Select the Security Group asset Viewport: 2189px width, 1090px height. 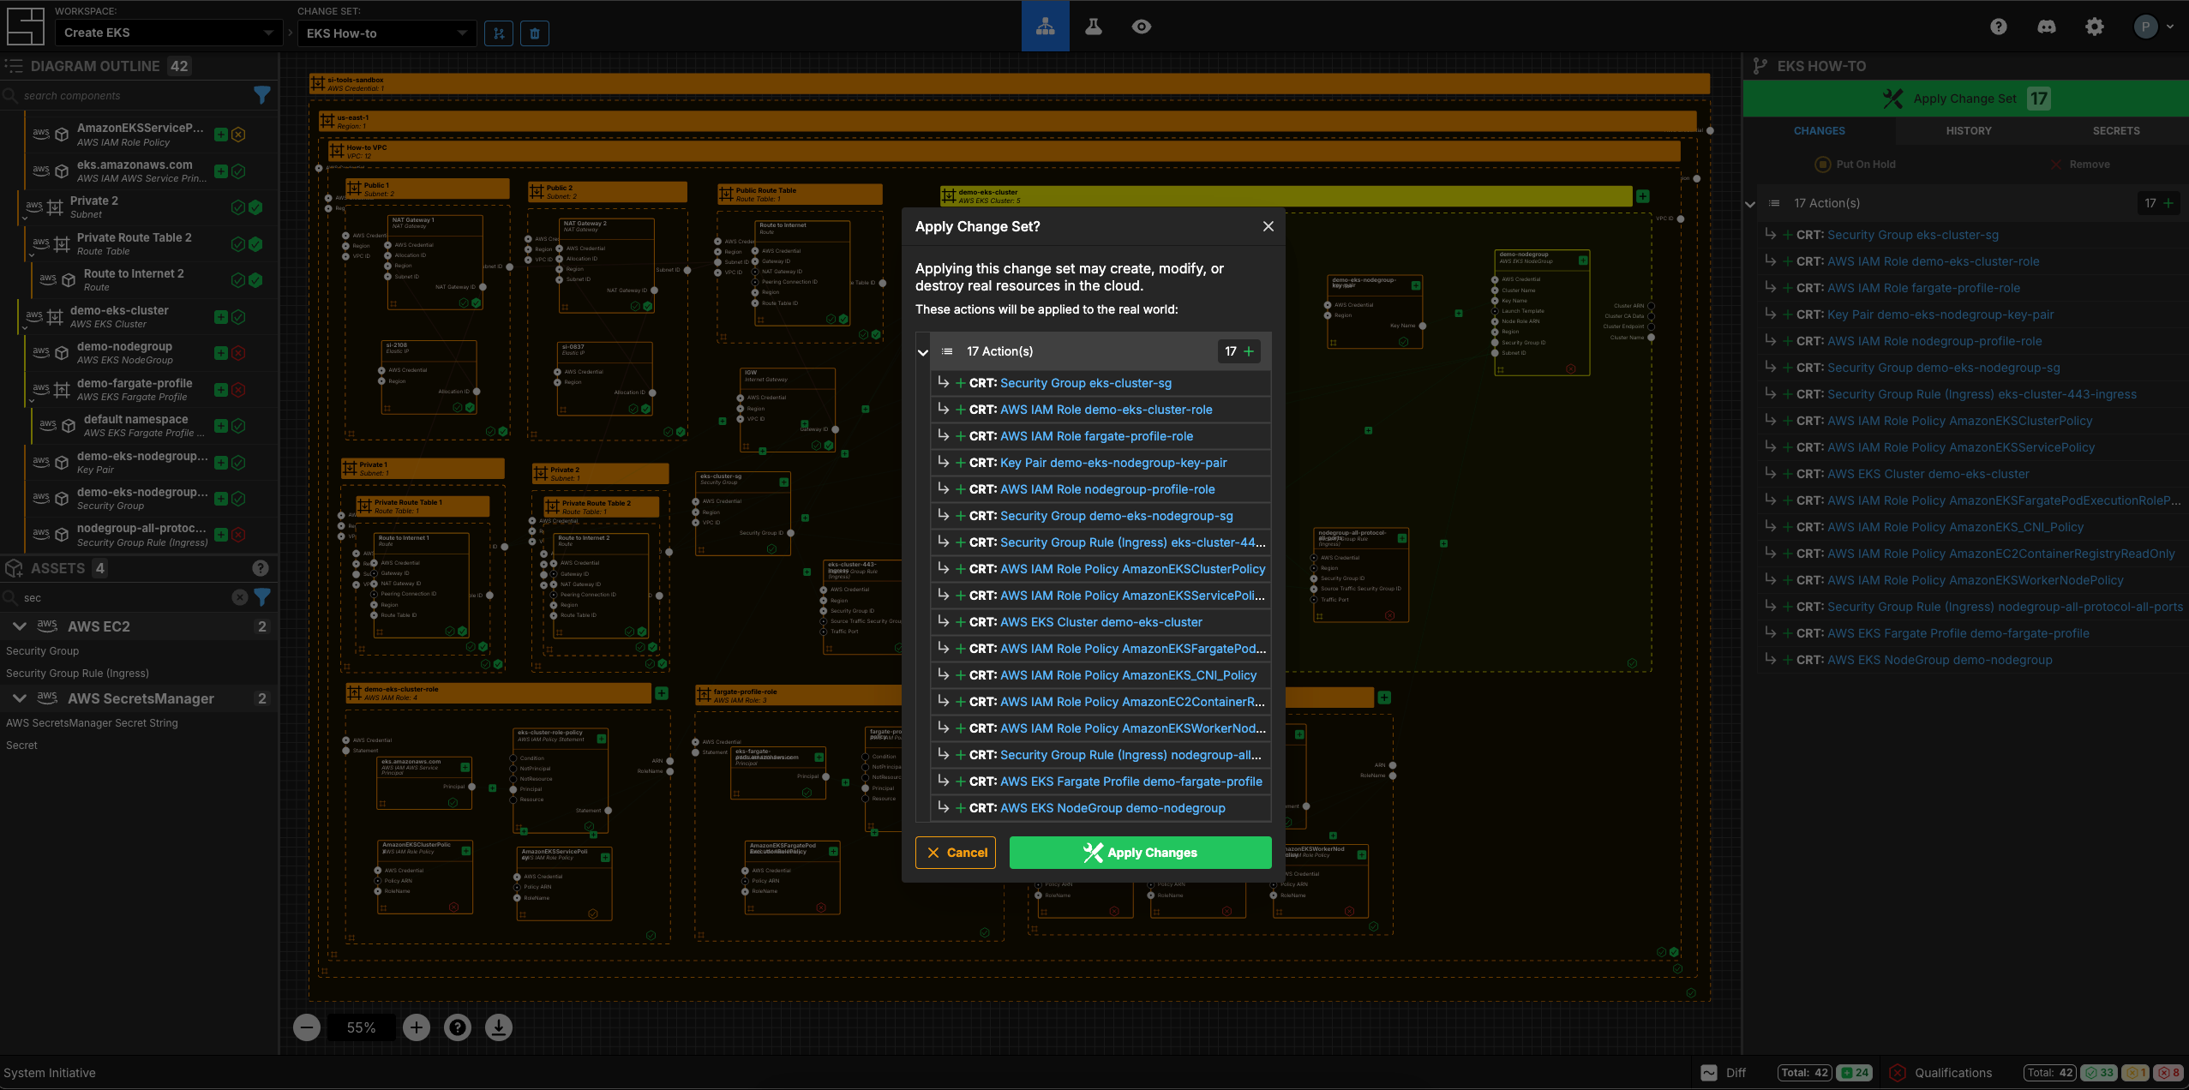click(43, 651)
